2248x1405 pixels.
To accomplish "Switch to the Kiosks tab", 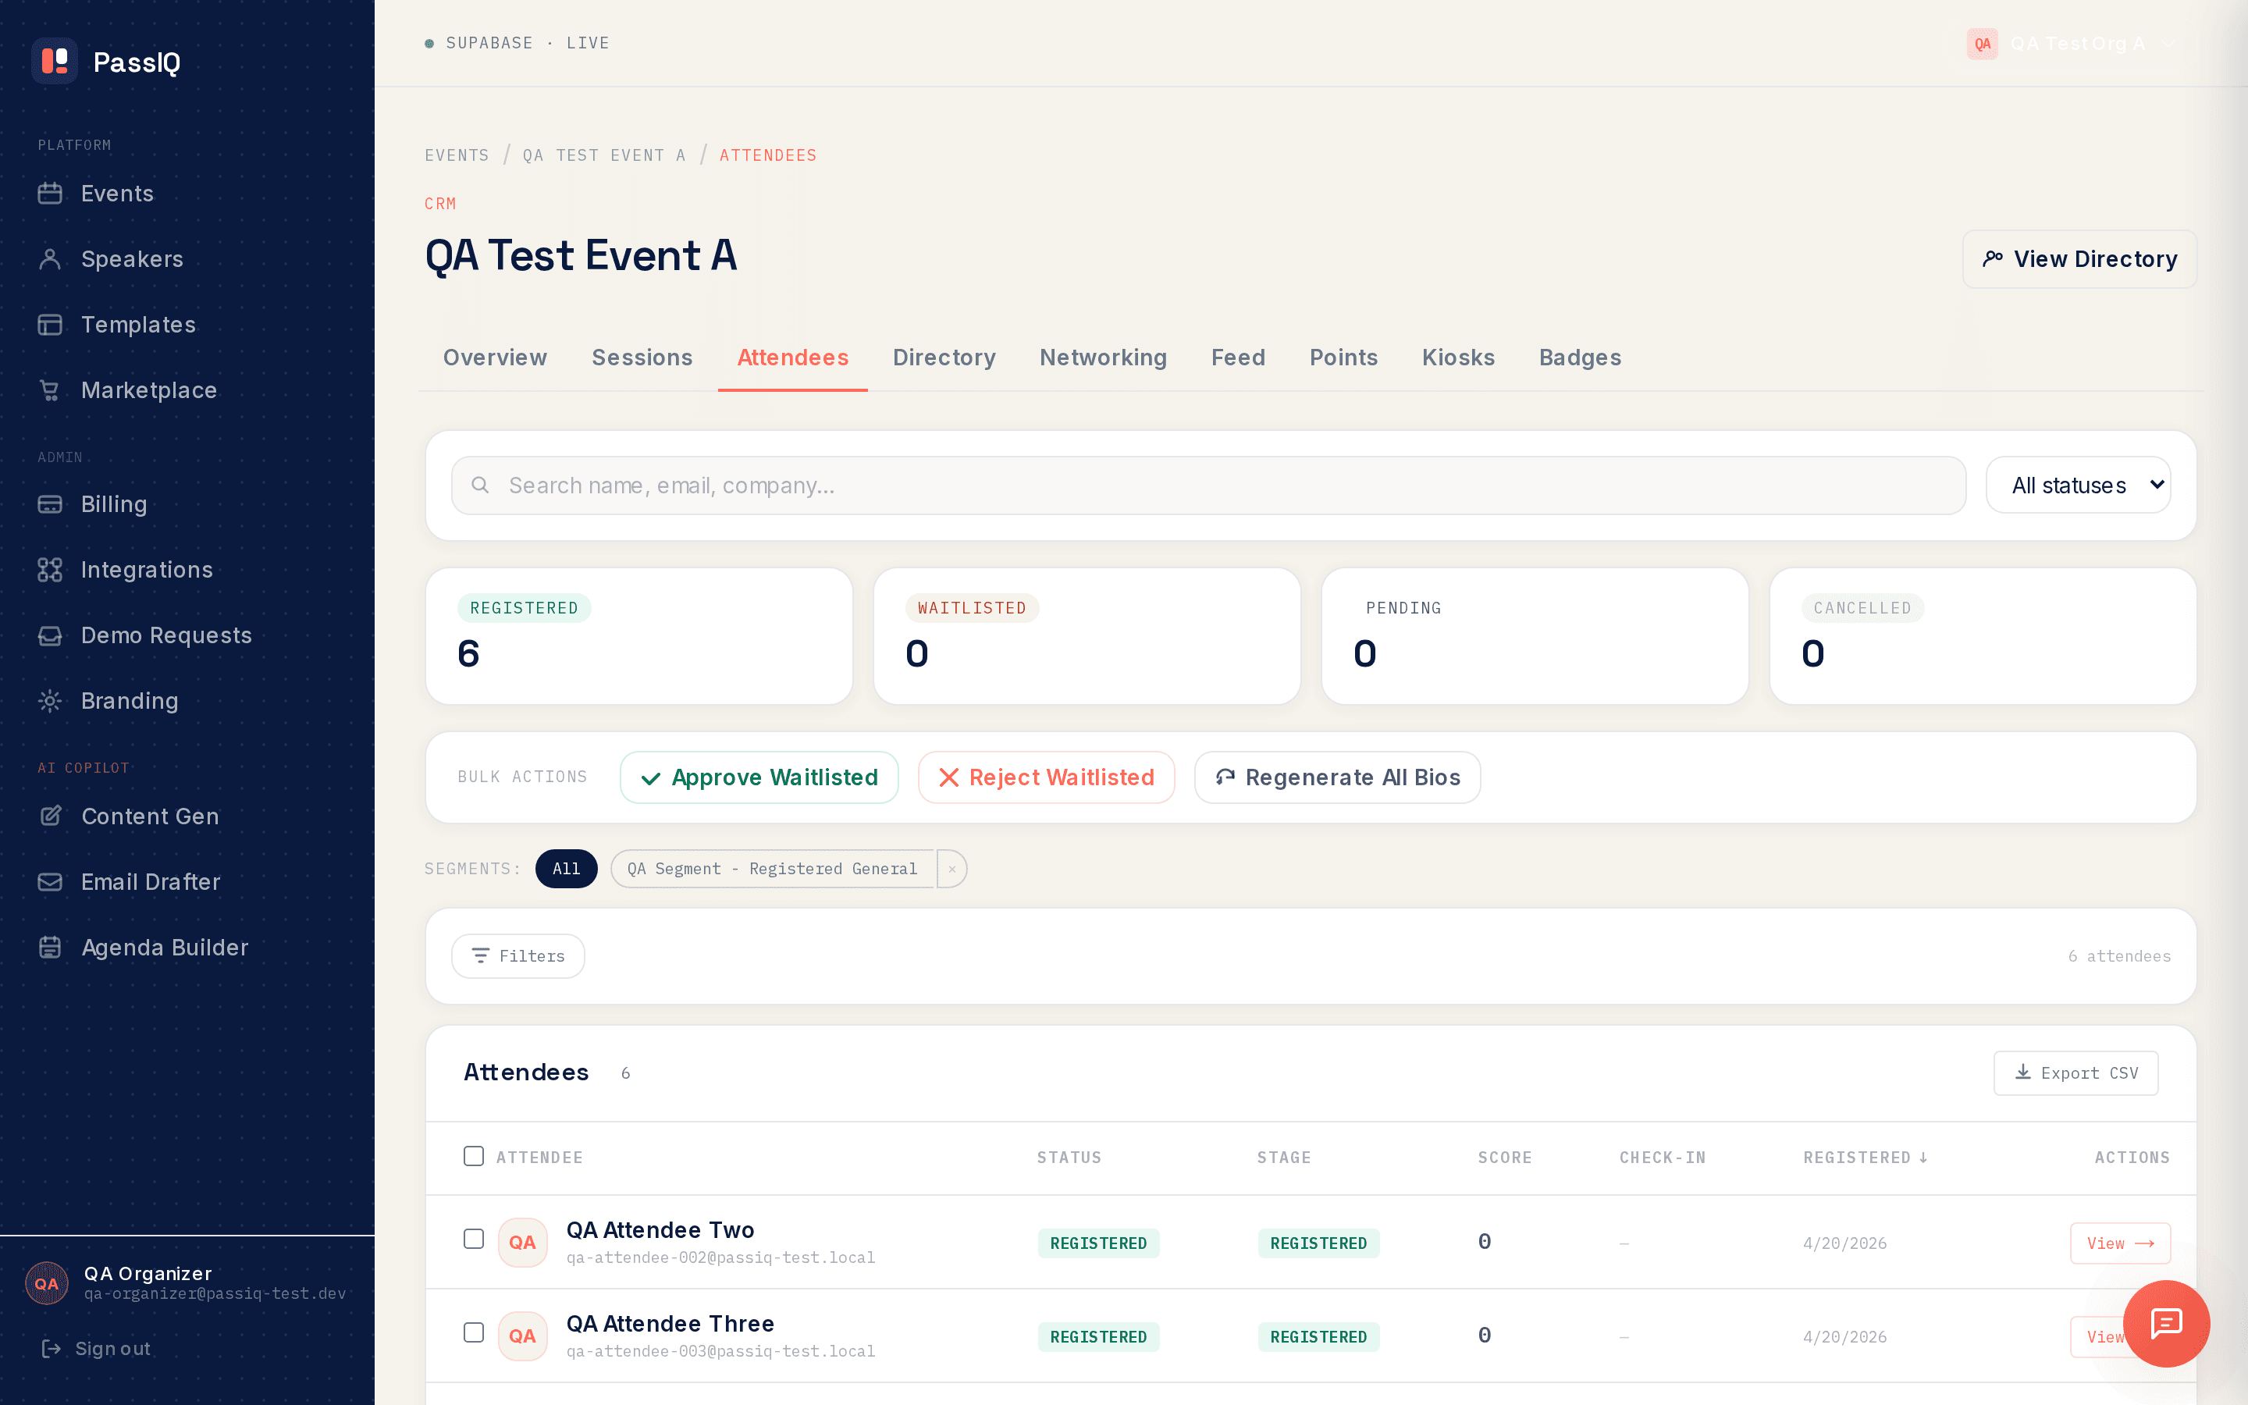I will [x=1458, y=357].
